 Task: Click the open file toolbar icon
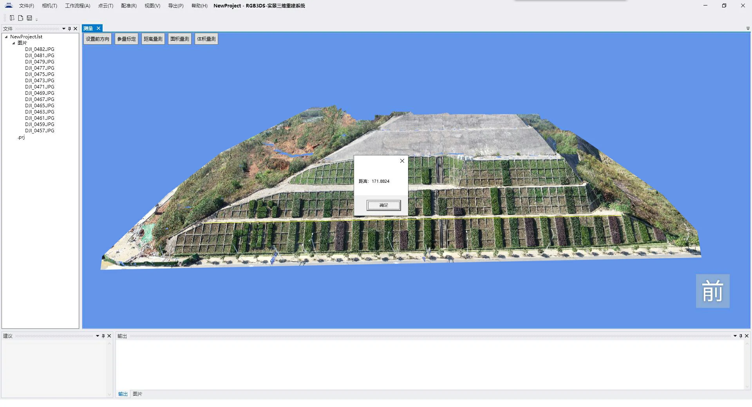coord(21,18)
